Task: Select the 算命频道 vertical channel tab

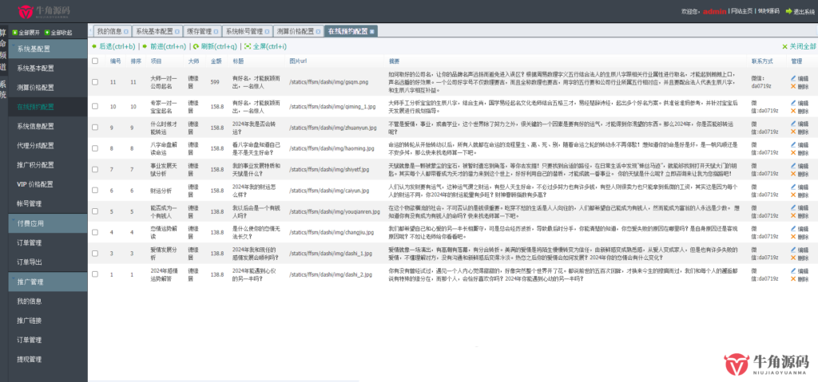Action: (3, 49)
